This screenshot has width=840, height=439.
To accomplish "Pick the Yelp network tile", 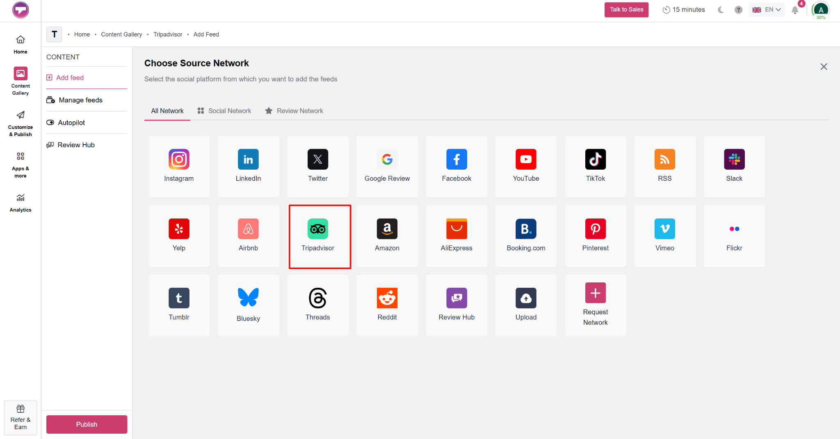I will pyautogui.click(x=179, y=236).
